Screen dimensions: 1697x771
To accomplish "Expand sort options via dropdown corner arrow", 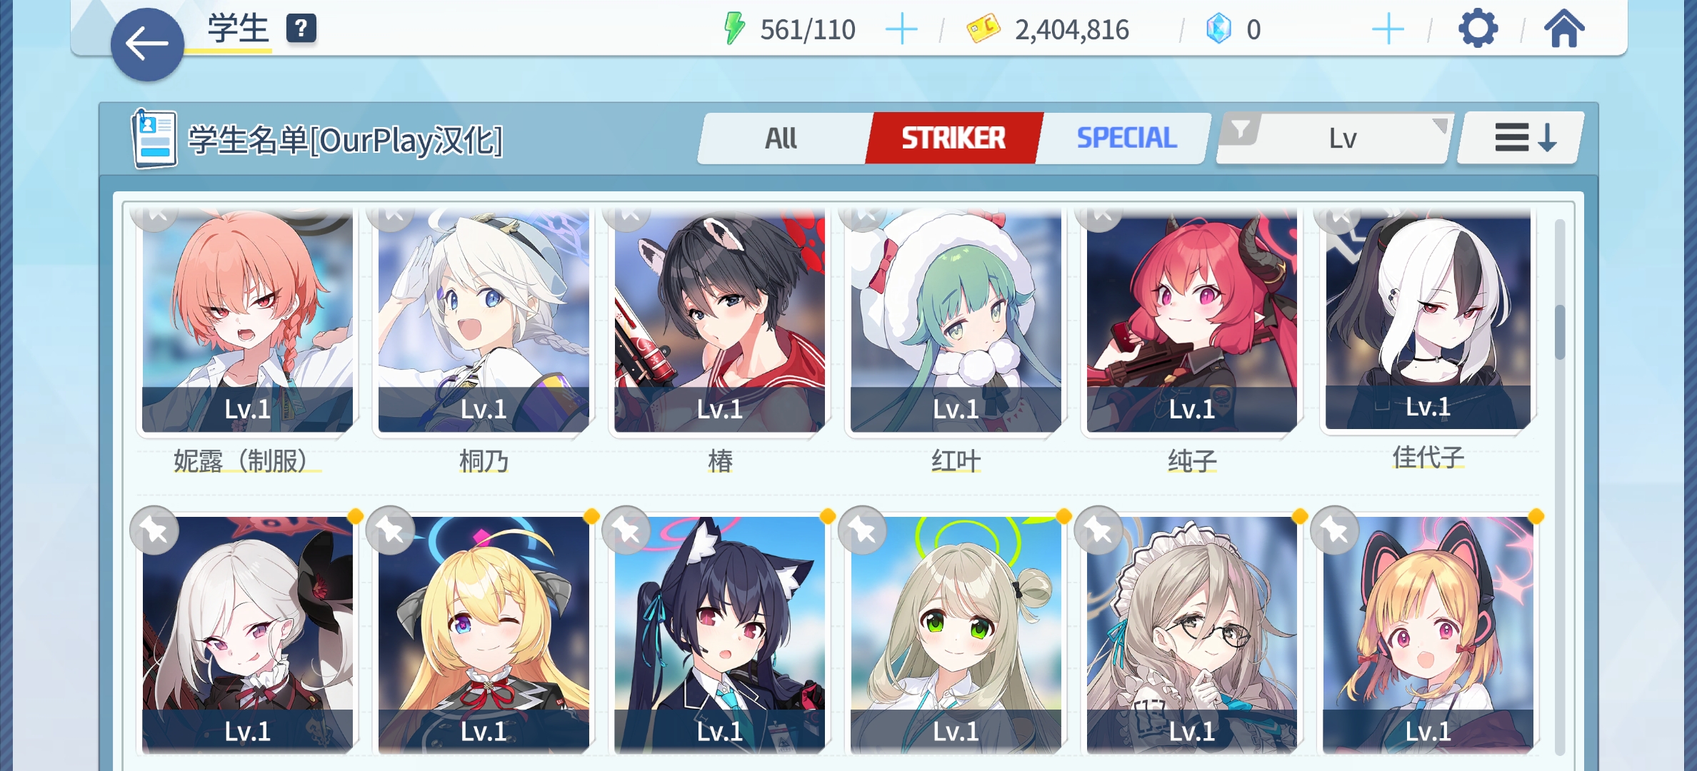I will click(x=1440, y=126).
